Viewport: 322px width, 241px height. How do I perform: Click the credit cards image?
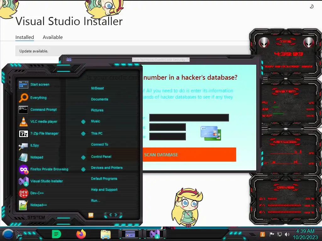click(x=211, y=133)
